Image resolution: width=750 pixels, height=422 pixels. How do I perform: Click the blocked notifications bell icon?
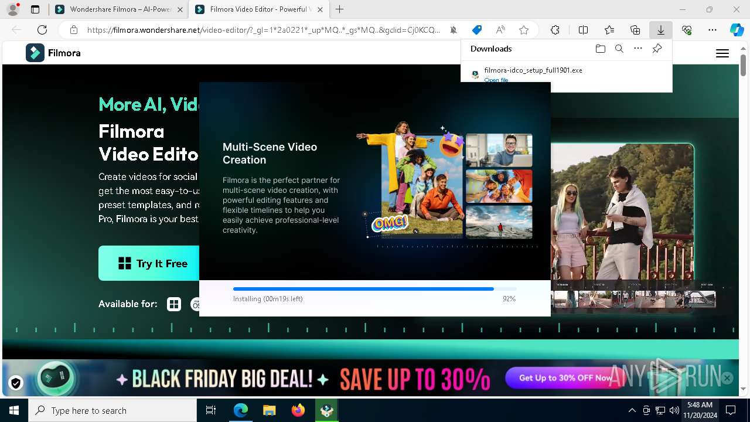pyautogui.click(x=454, y=30)
